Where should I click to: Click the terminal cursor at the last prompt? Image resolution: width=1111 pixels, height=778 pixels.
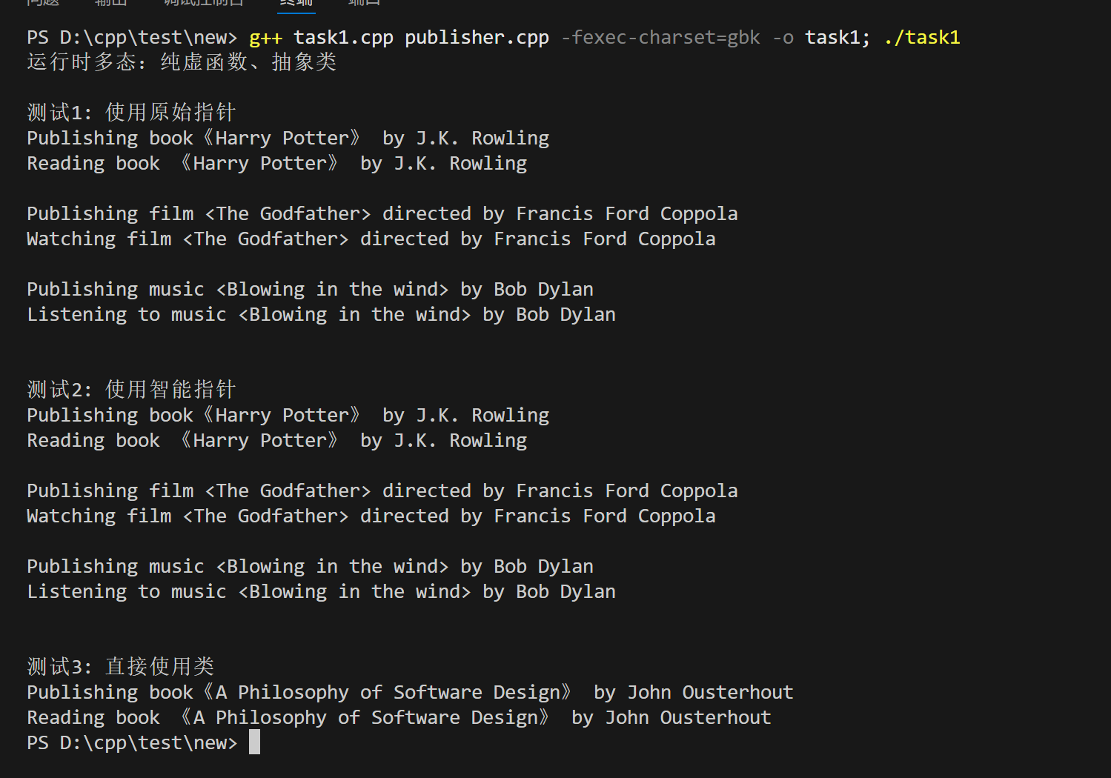coord(254,742)
